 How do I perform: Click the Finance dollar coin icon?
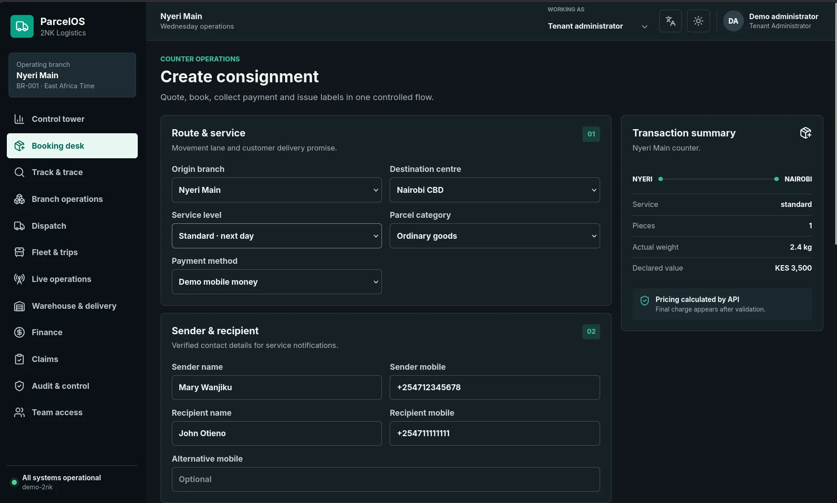[x=19, y=332]
